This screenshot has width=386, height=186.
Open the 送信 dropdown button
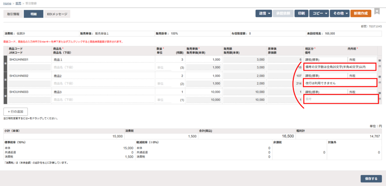(x=263, y=14)
